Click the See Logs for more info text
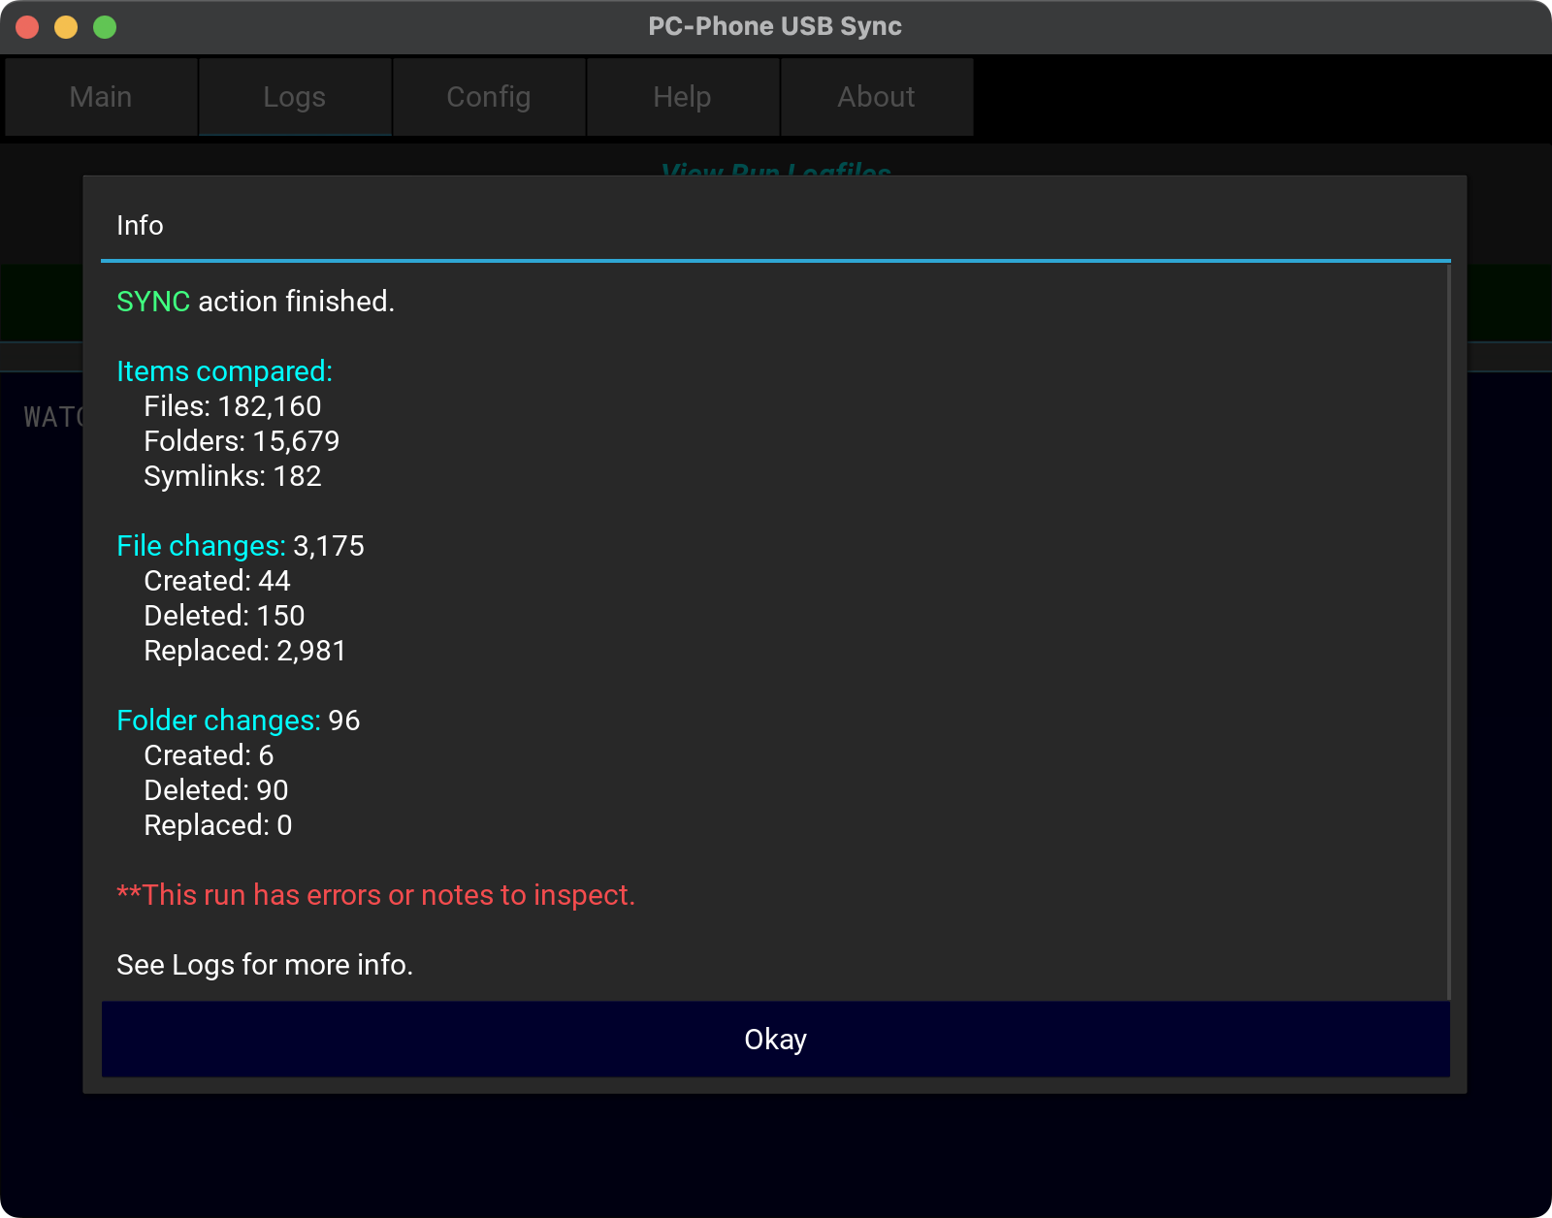The image size is (1552, 1218). (x=265, y=965)
